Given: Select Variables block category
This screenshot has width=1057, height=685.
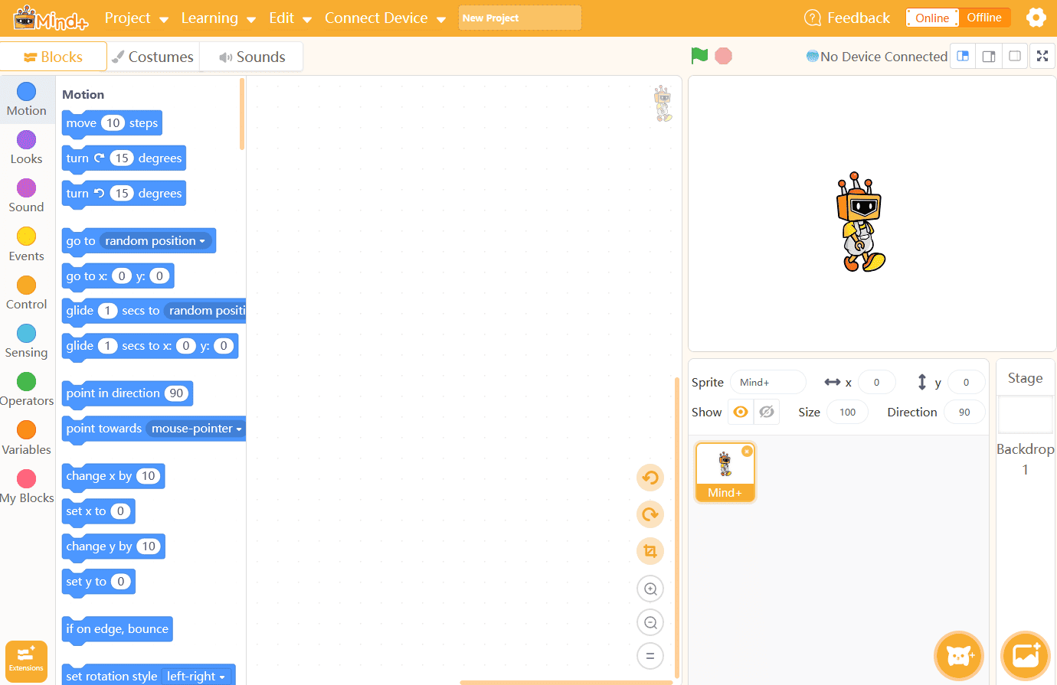Looking at the screenshot, I should click(26, 439).
